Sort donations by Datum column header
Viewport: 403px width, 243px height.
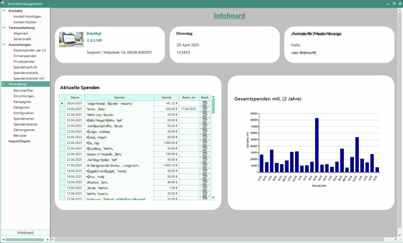(75, 97)
